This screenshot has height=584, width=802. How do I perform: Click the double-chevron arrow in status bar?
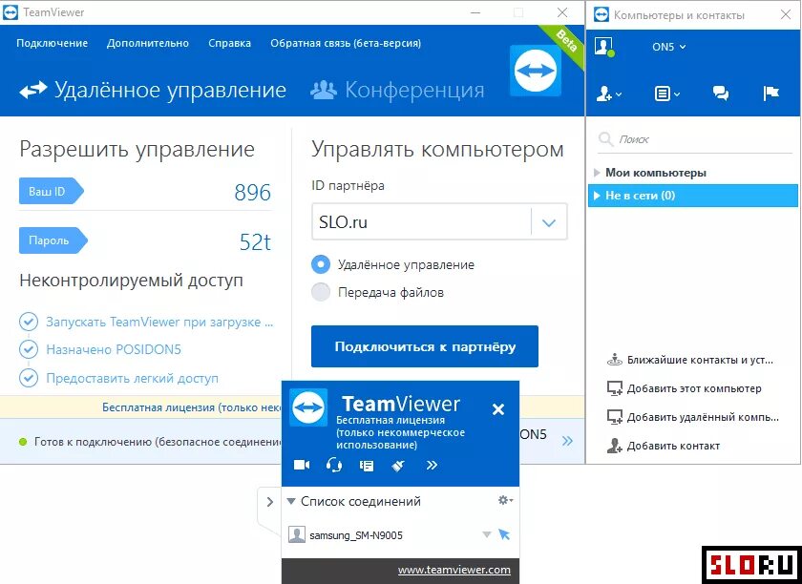(x=567, y=441)
